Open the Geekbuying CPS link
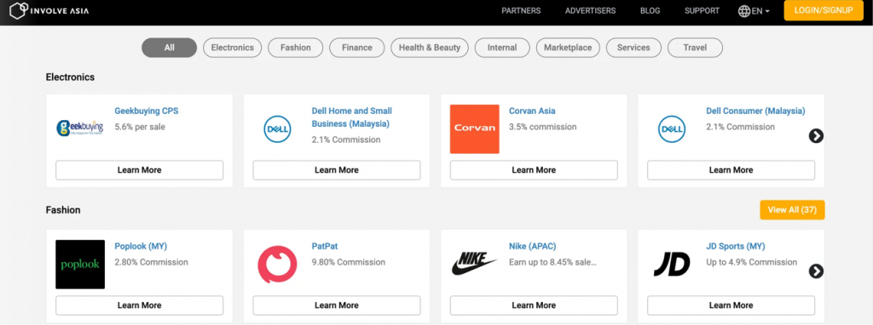 point(147,111)
